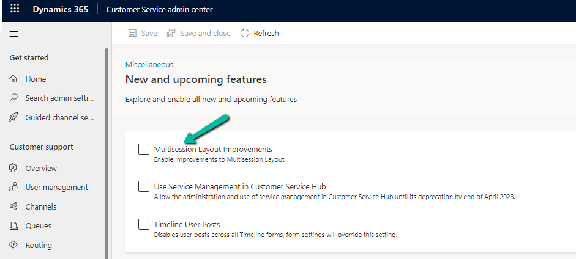Check Use Service Management in Customer Service Hub
The image size is (576, 259).
[x=144, y=186]
